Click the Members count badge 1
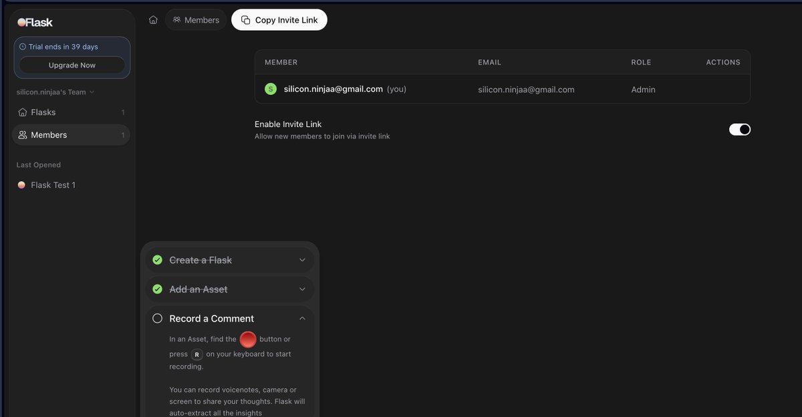This screenshot has width=802, height=417. coord(123,135)
